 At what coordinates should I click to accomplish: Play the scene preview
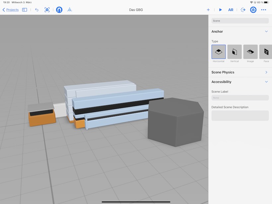221,10
